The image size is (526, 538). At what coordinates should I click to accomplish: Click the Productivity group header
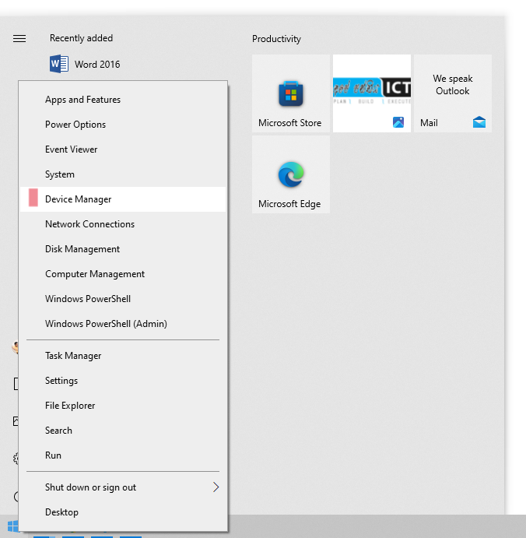(x=276, y=39)
